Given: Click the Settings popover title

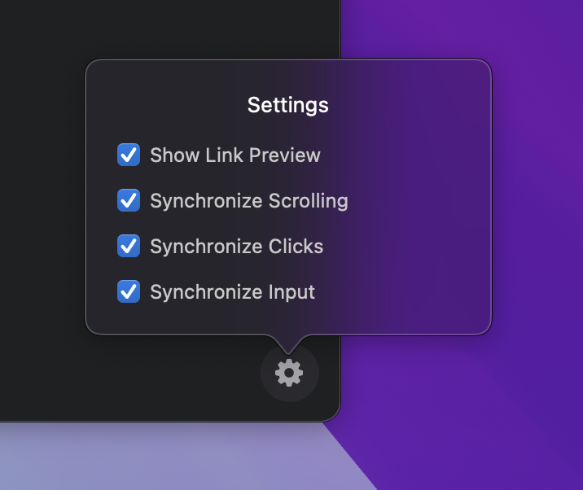Looking at the screenshot, I should click(288, 105).
